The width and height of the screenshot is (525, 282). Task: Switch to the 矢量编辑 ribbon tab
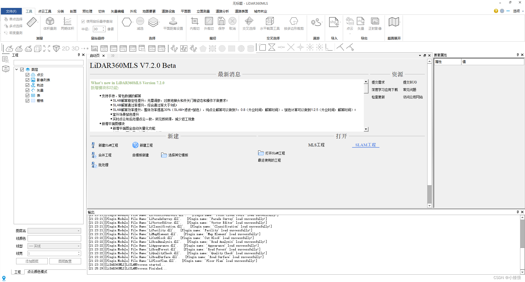click(117, 11)
